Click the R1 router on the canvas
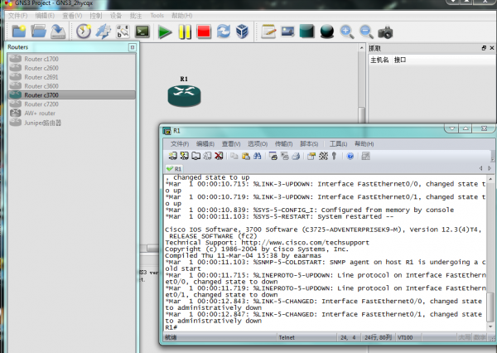The width and height of the screenshot is (497, 353). (184, 95)
